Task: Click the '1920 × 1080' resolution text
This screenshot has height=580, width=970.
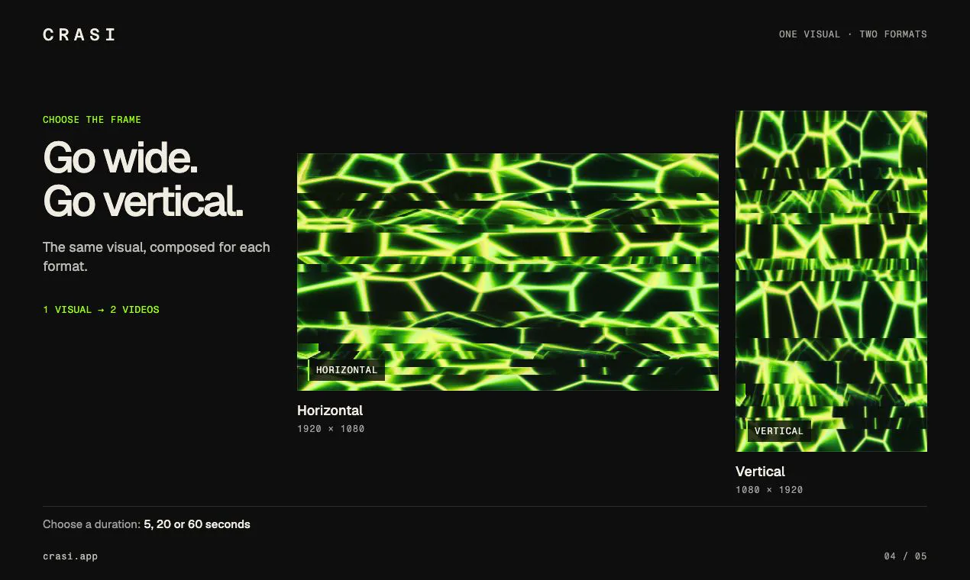Action: click(331, 429)
